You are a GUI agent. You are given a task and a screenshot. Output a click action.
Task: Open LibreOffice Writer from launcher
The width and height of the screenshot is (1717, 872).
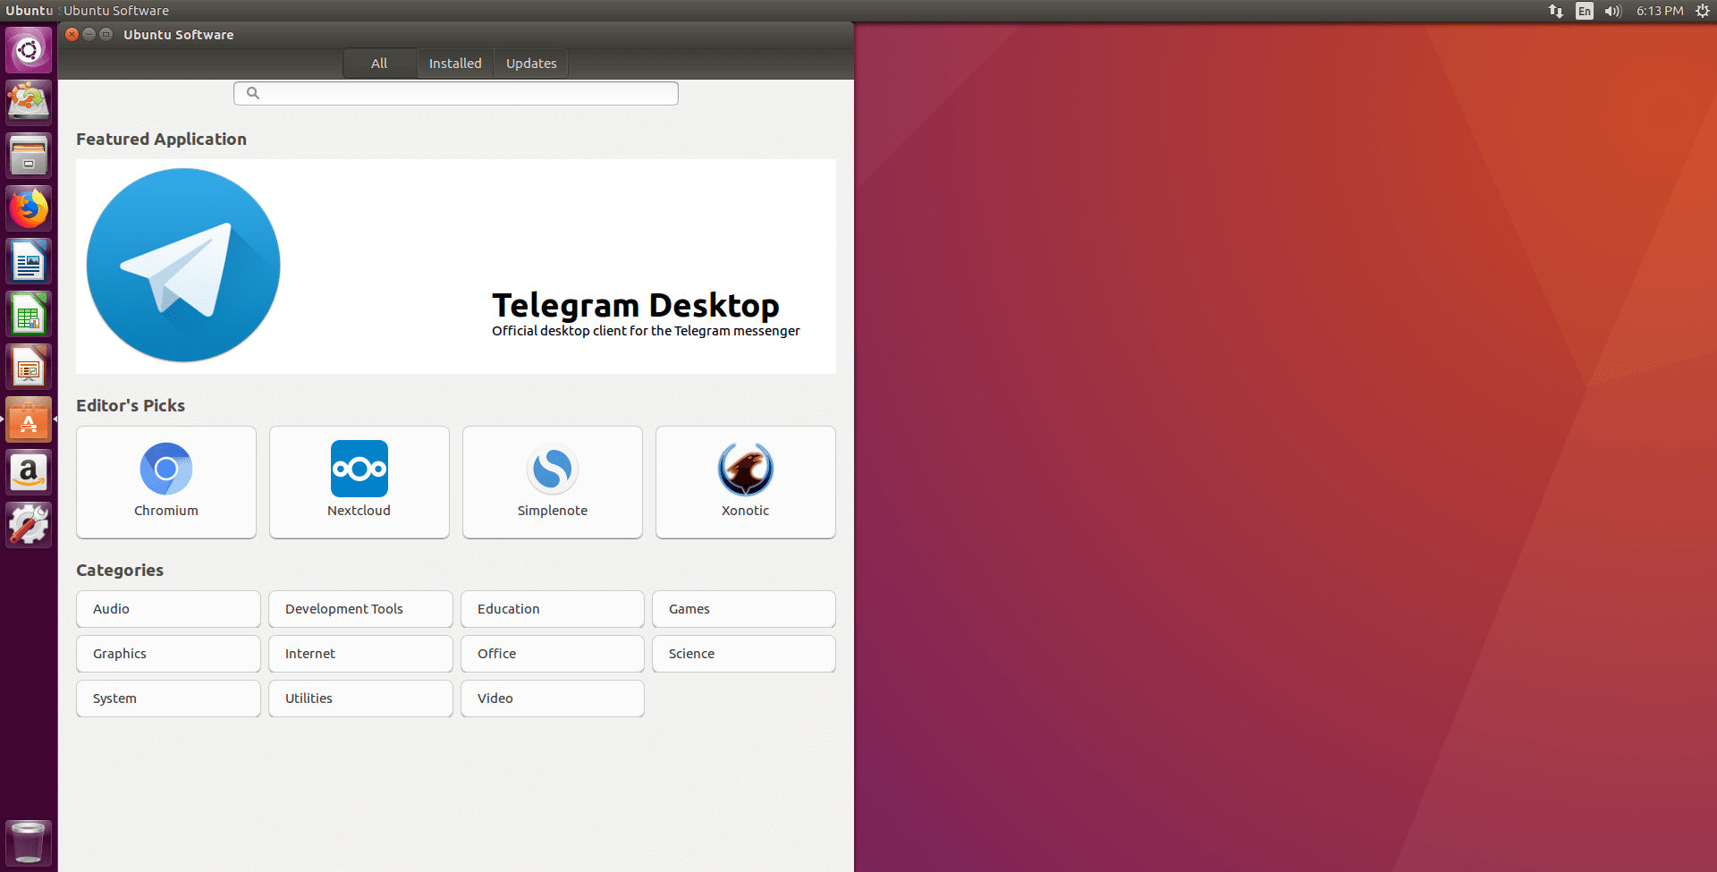(x=29, y=261)
